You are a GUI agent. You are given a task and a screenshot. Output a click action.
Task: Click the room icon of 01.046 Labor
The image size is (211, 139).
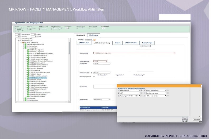click(28, 91)
